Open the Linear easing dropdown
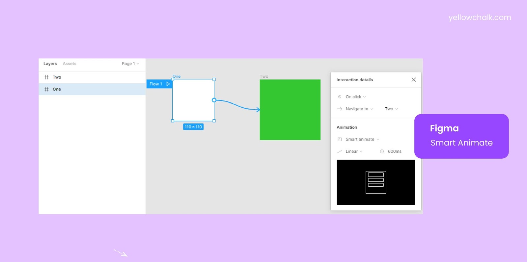The height and width of the screenshot is (262, 527). (354, 151)
